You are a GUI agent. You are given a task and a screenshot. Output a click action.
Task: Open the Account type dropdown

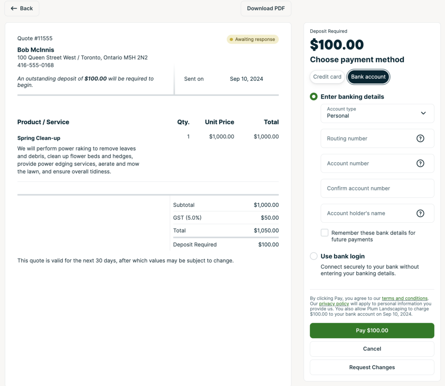(377, 113)
